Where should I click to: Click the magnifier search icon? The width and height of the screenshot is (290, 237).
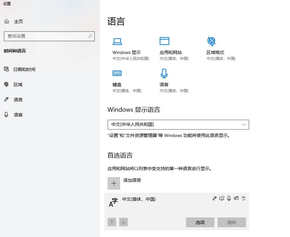coord(90,36)
